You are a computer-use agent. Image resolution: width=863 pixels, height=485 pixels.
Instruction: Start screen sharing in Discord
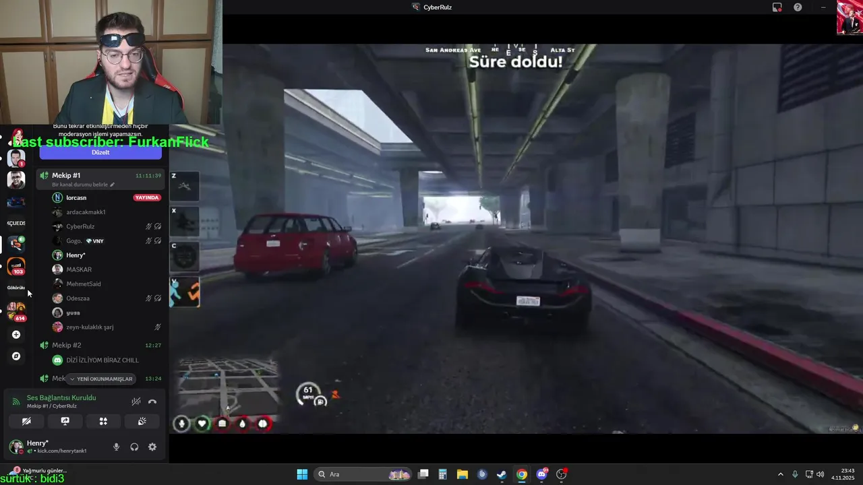click(65, 421)
